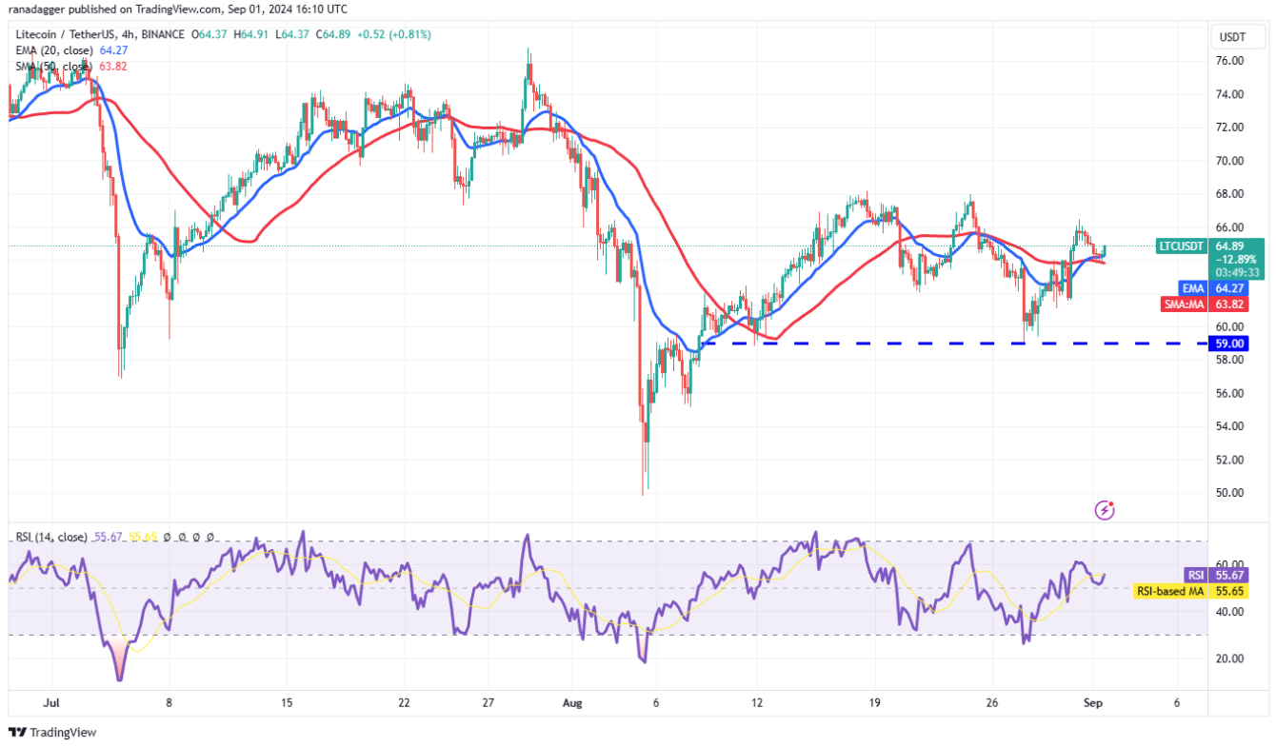Click the purple lightning alert icon

[1104, 510]
